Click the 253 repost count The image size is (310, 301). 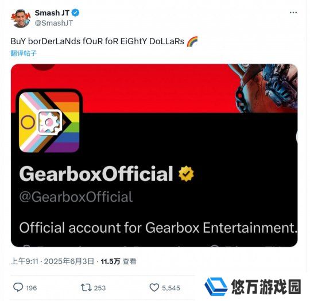(100, 288)
